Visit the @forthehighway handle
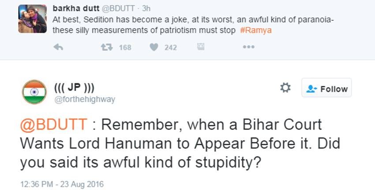This screenshot has height=190, width=375. (x=84, y=99)
